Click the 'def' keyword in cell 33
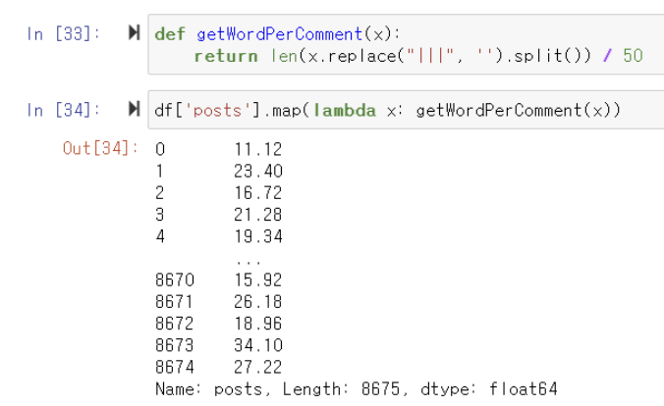This screenshot has height=406, width=664. coord(170,34)
